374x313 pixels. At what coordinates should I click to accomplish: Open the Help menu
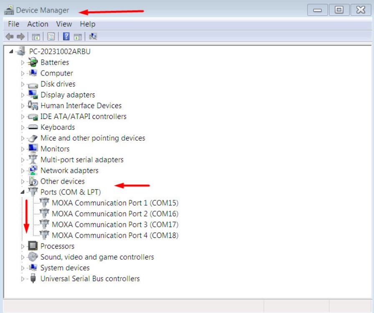coord(88,24)
